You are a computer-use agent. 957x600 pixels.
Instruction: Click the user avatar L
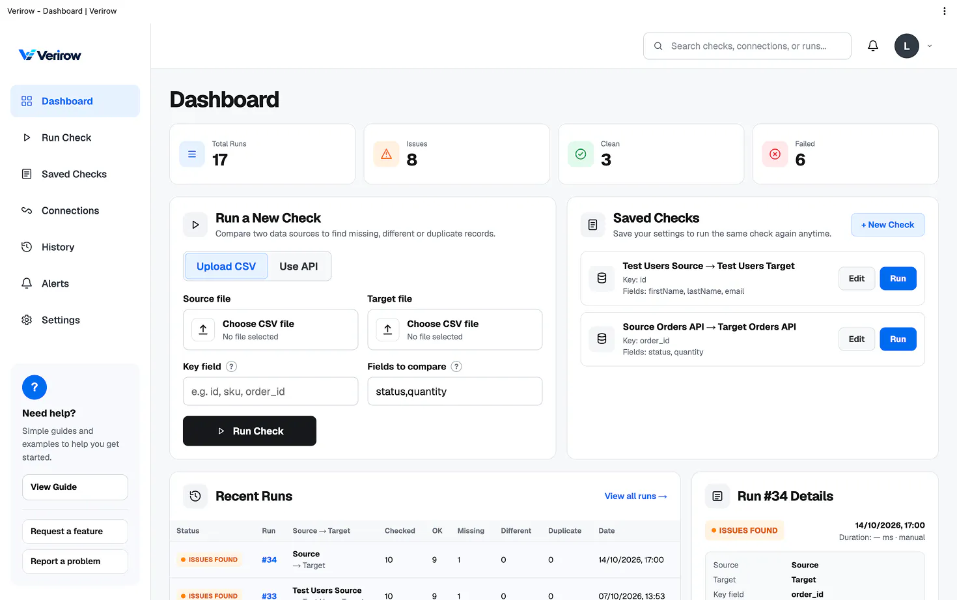906,46
